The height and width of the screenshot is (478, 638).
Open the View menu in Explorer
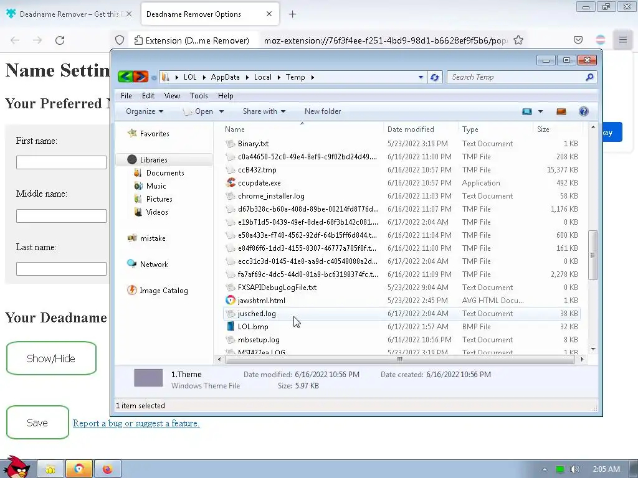coord(172,95)
